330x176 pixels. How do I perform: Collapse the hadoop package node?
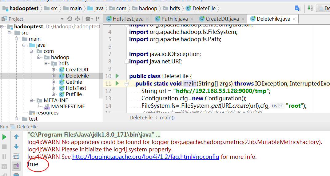point(38,57)
